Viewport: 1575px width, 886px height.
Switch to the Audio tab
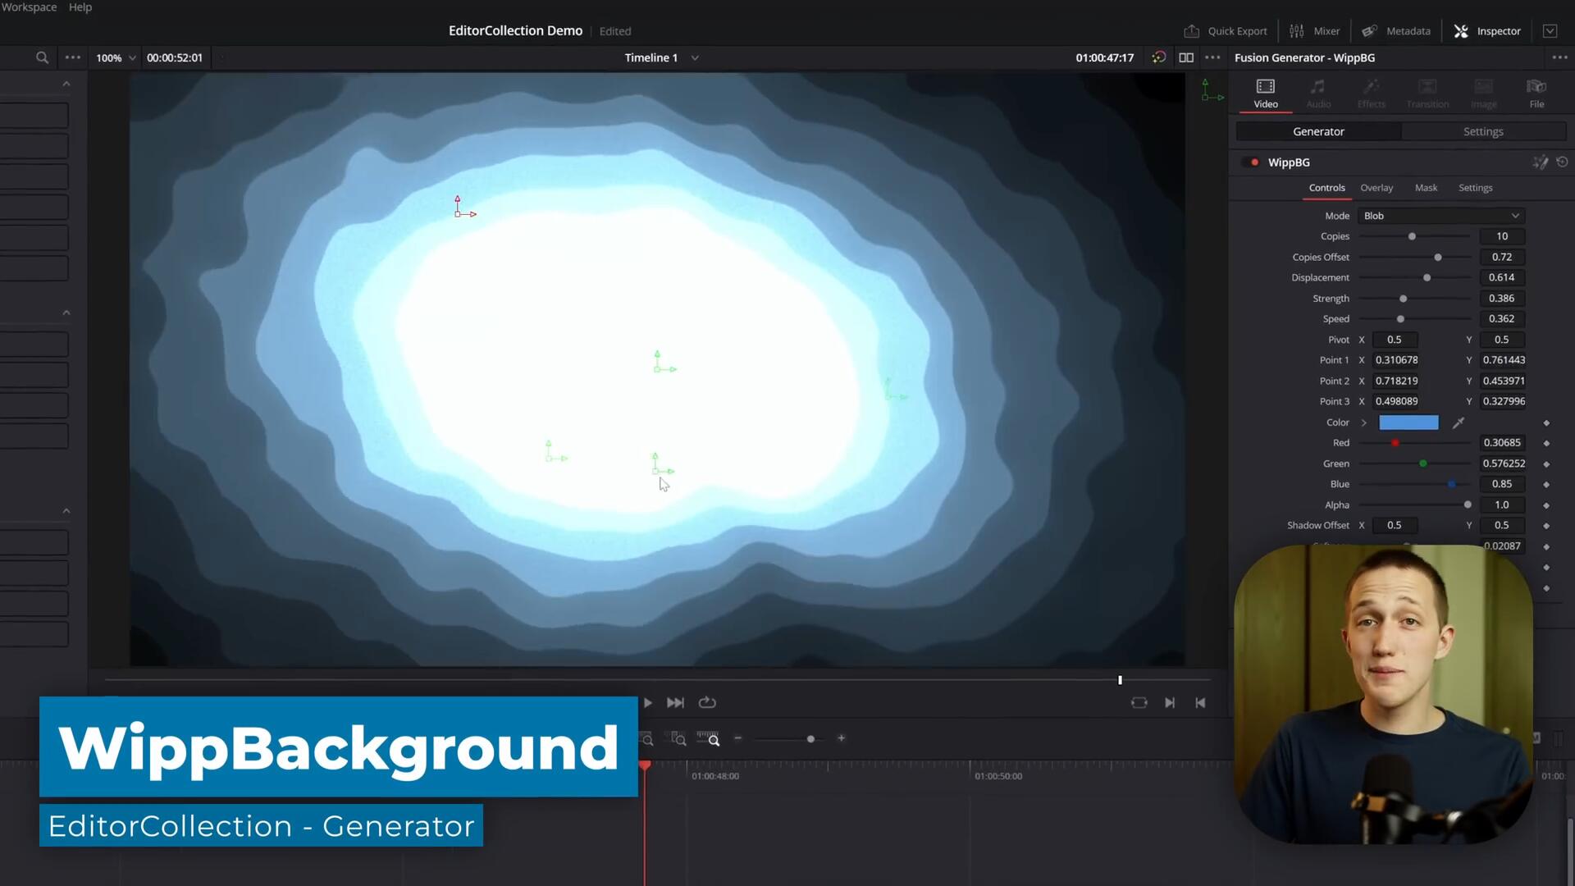[x=1318, y=93]
